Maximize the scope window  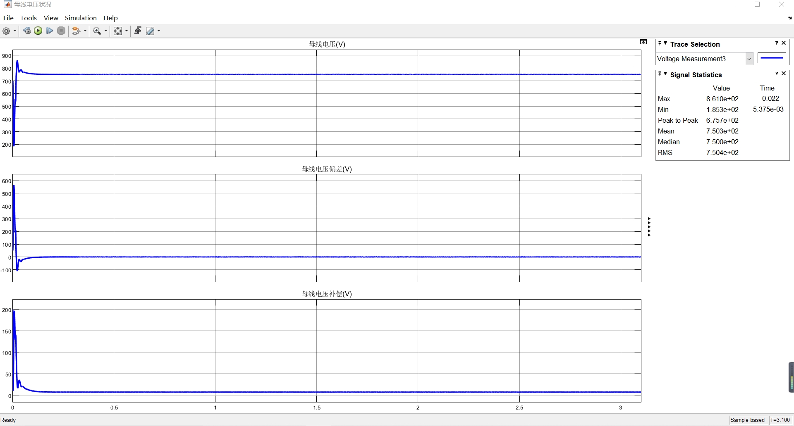[x=757, y=5]
